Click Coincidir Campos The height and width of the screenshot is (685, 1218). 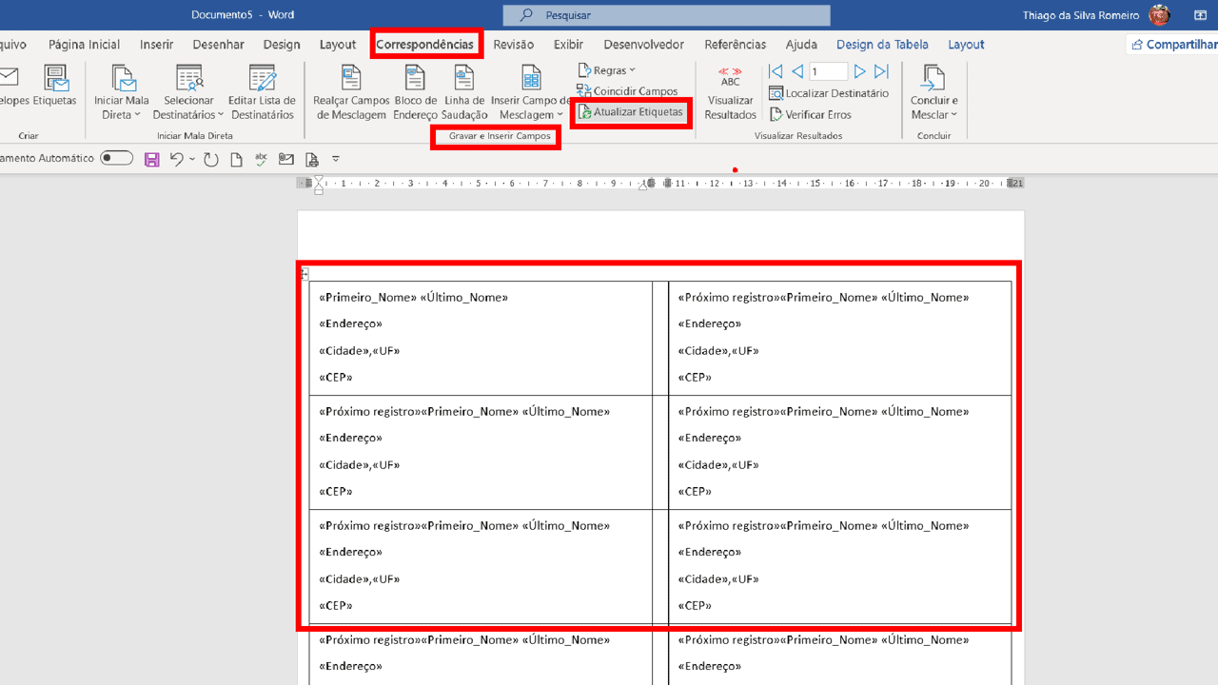point(628,91)
